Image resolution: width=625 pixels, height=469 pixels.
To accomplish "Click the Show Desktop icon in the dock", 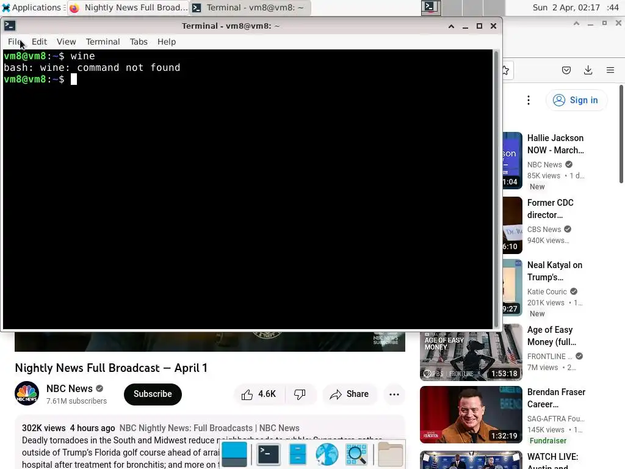I will [234, 454].
